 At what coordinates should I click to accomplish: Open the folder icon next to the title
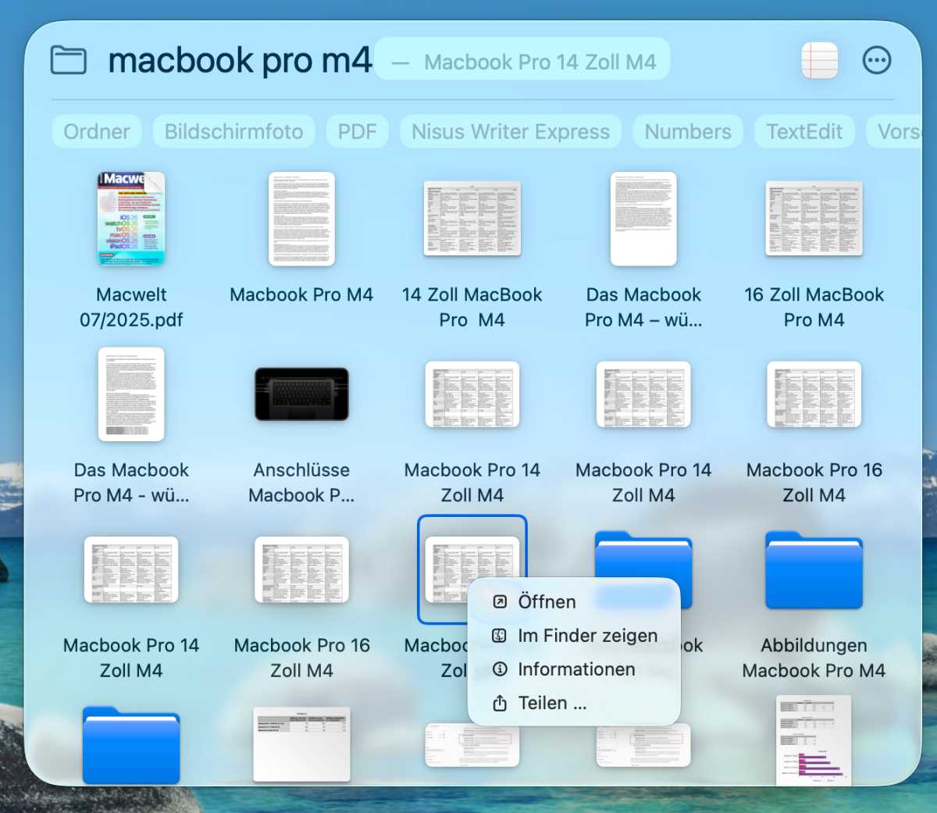click(68, 59)
